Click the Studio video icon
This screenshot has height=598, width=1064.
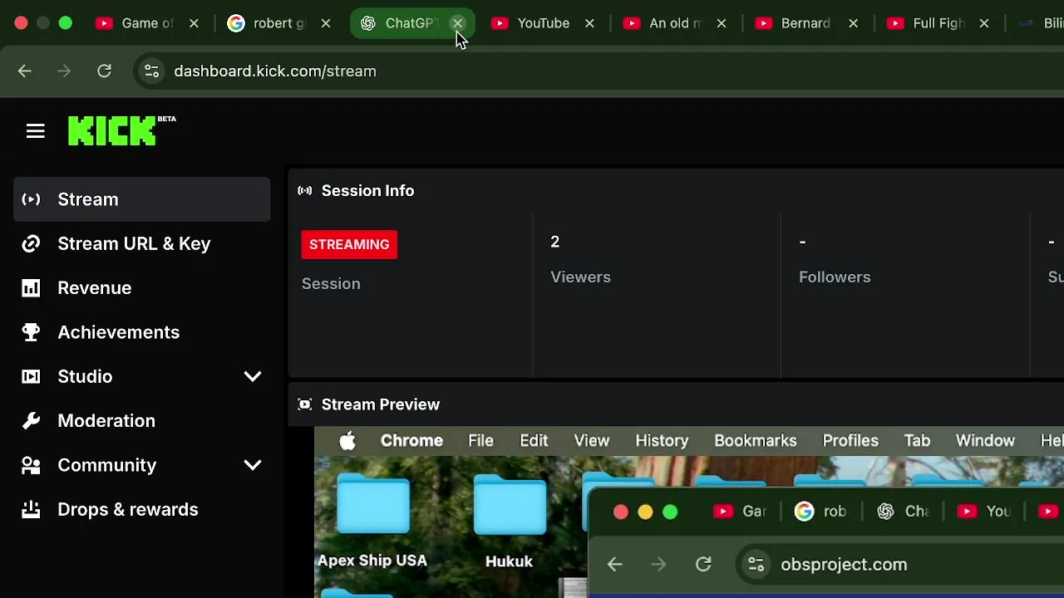tap(31, 376)
